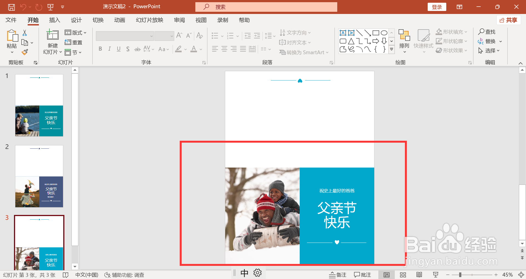Click the Sign in (登录) button
Image resolution: width=526 pixels, height=279 pixels.
pyautogui.click(x=437, y=7)
